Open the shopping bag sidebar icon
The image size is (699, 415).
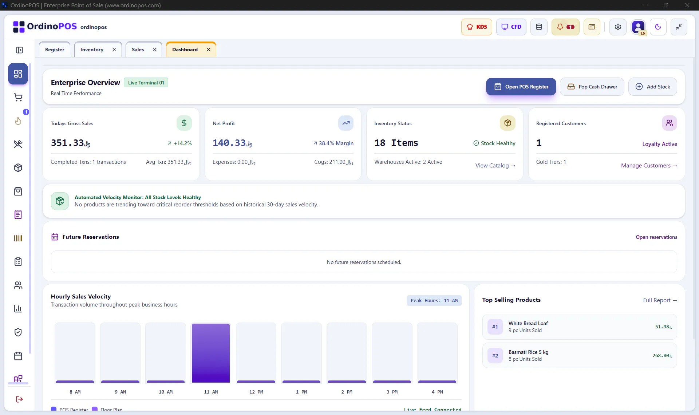coord(18,191)
